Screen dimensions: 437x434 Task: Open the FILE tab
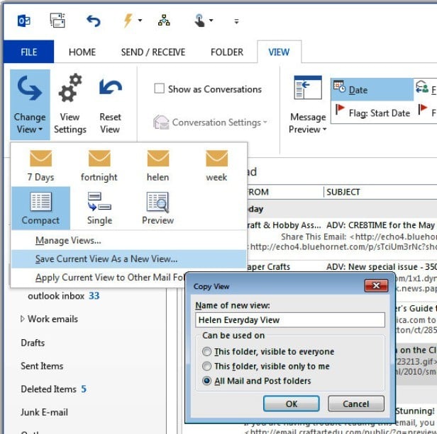[28, 52]
